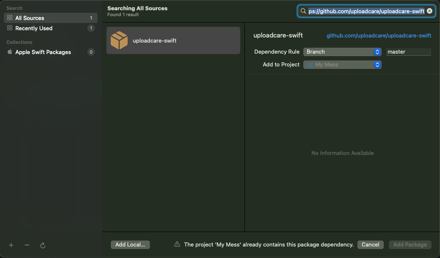This screenshot has height=258, width=440.
Task: Click the Add Local button
Action: [130, 244]
